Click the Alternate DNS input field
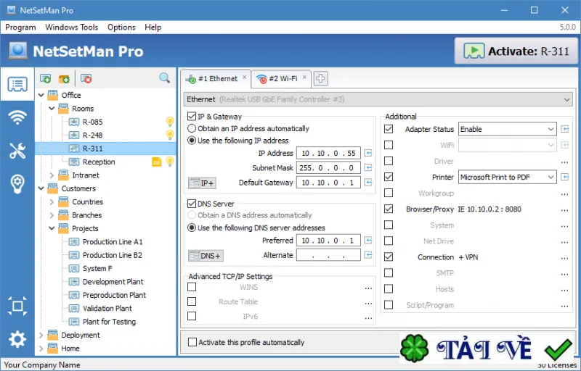The height and width of the screenshot is (371, 581). coord(328,255)
